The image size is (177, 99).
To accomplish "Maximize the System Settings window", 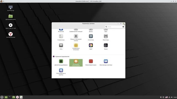I will (121, 24).
